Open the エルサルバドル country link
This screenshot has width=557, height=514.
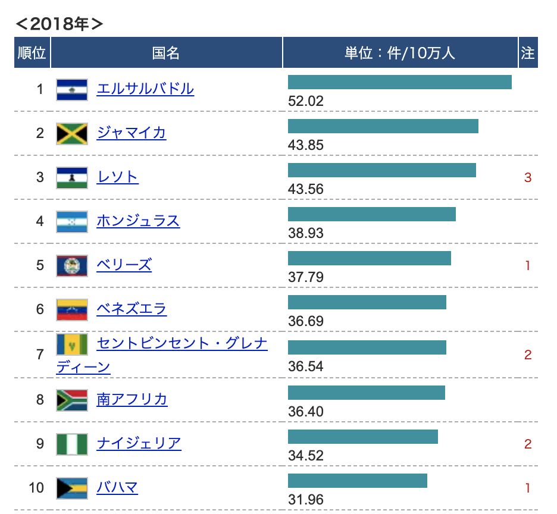point(145,89)
